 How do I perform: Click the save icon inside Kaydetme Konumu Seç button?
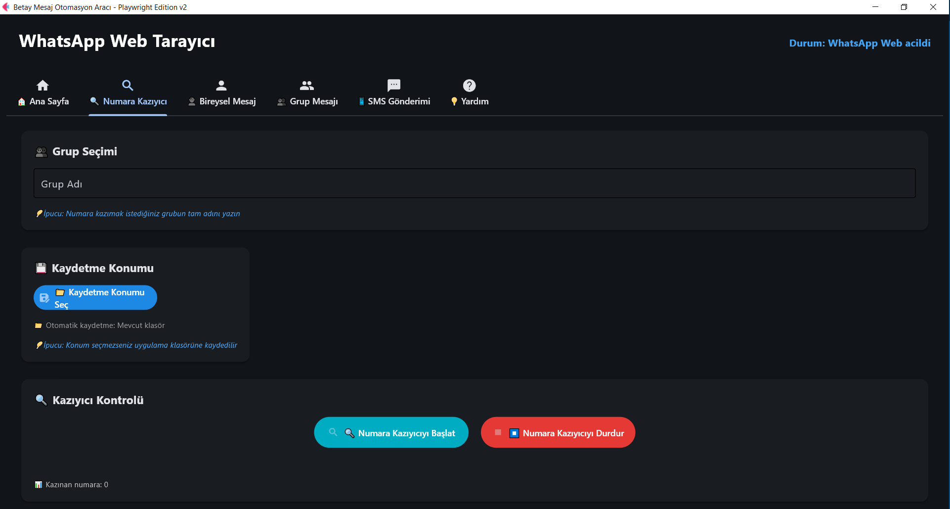click(x=44, y=298)
